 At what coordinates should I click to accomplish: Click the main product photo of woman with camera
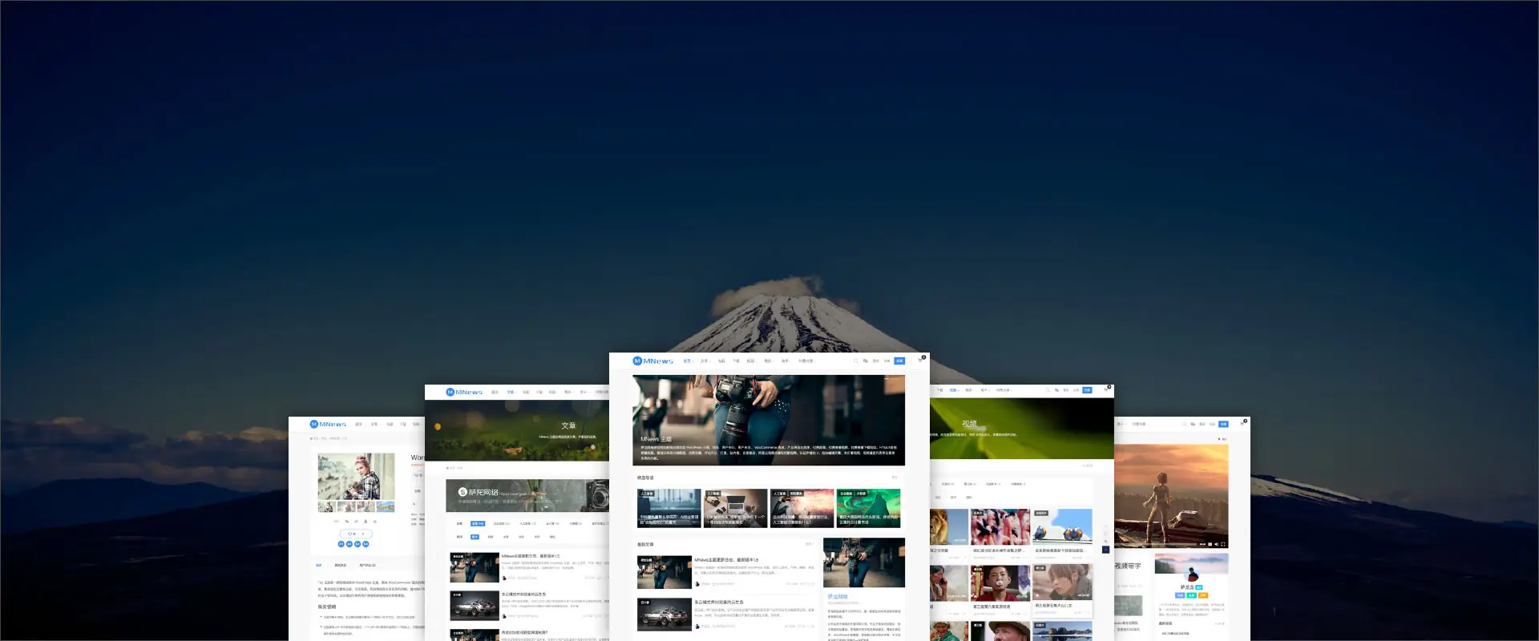point(356,477)
